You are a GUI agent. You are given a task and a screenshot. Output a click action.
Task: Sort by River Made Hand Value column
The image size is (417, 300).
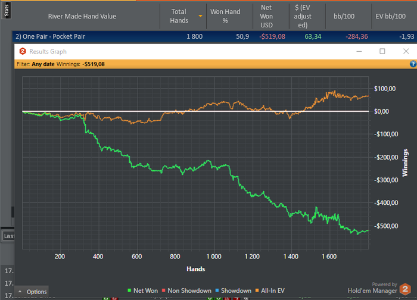pyautogui.click(x=82, y=16)
